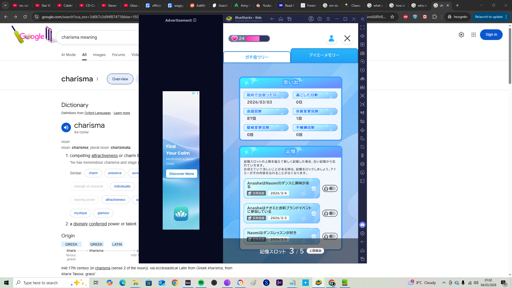Viewport: 512px width, 288px height.
Task: Click BlueStacks fullscreen icon in sidebar
Action: pyautogui.click(x=362, y=27)
